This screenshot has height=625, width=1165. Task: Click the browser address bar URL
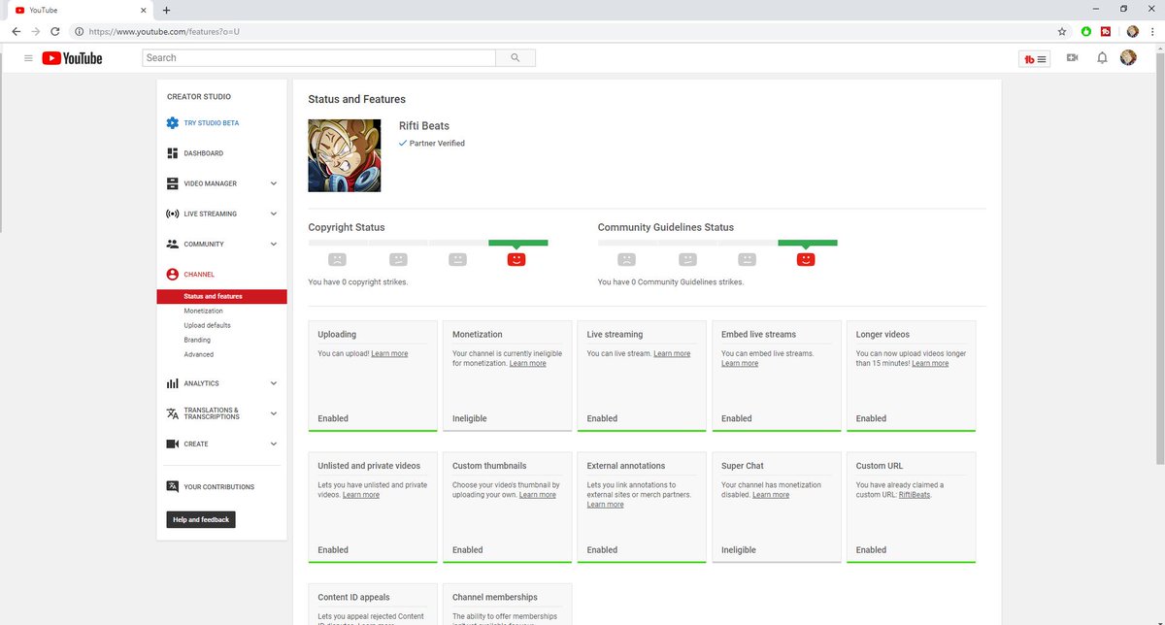(x=163, y=31)
